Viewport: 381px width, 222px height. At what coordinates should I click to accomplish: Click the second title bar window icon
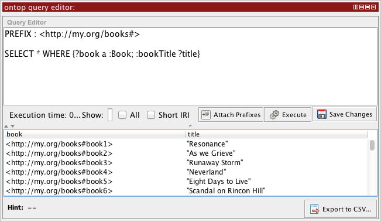[362, 7]
